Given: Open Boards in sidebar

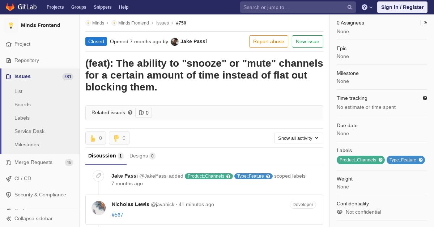Looking at the screenshot, I should [x=22, y=104].
